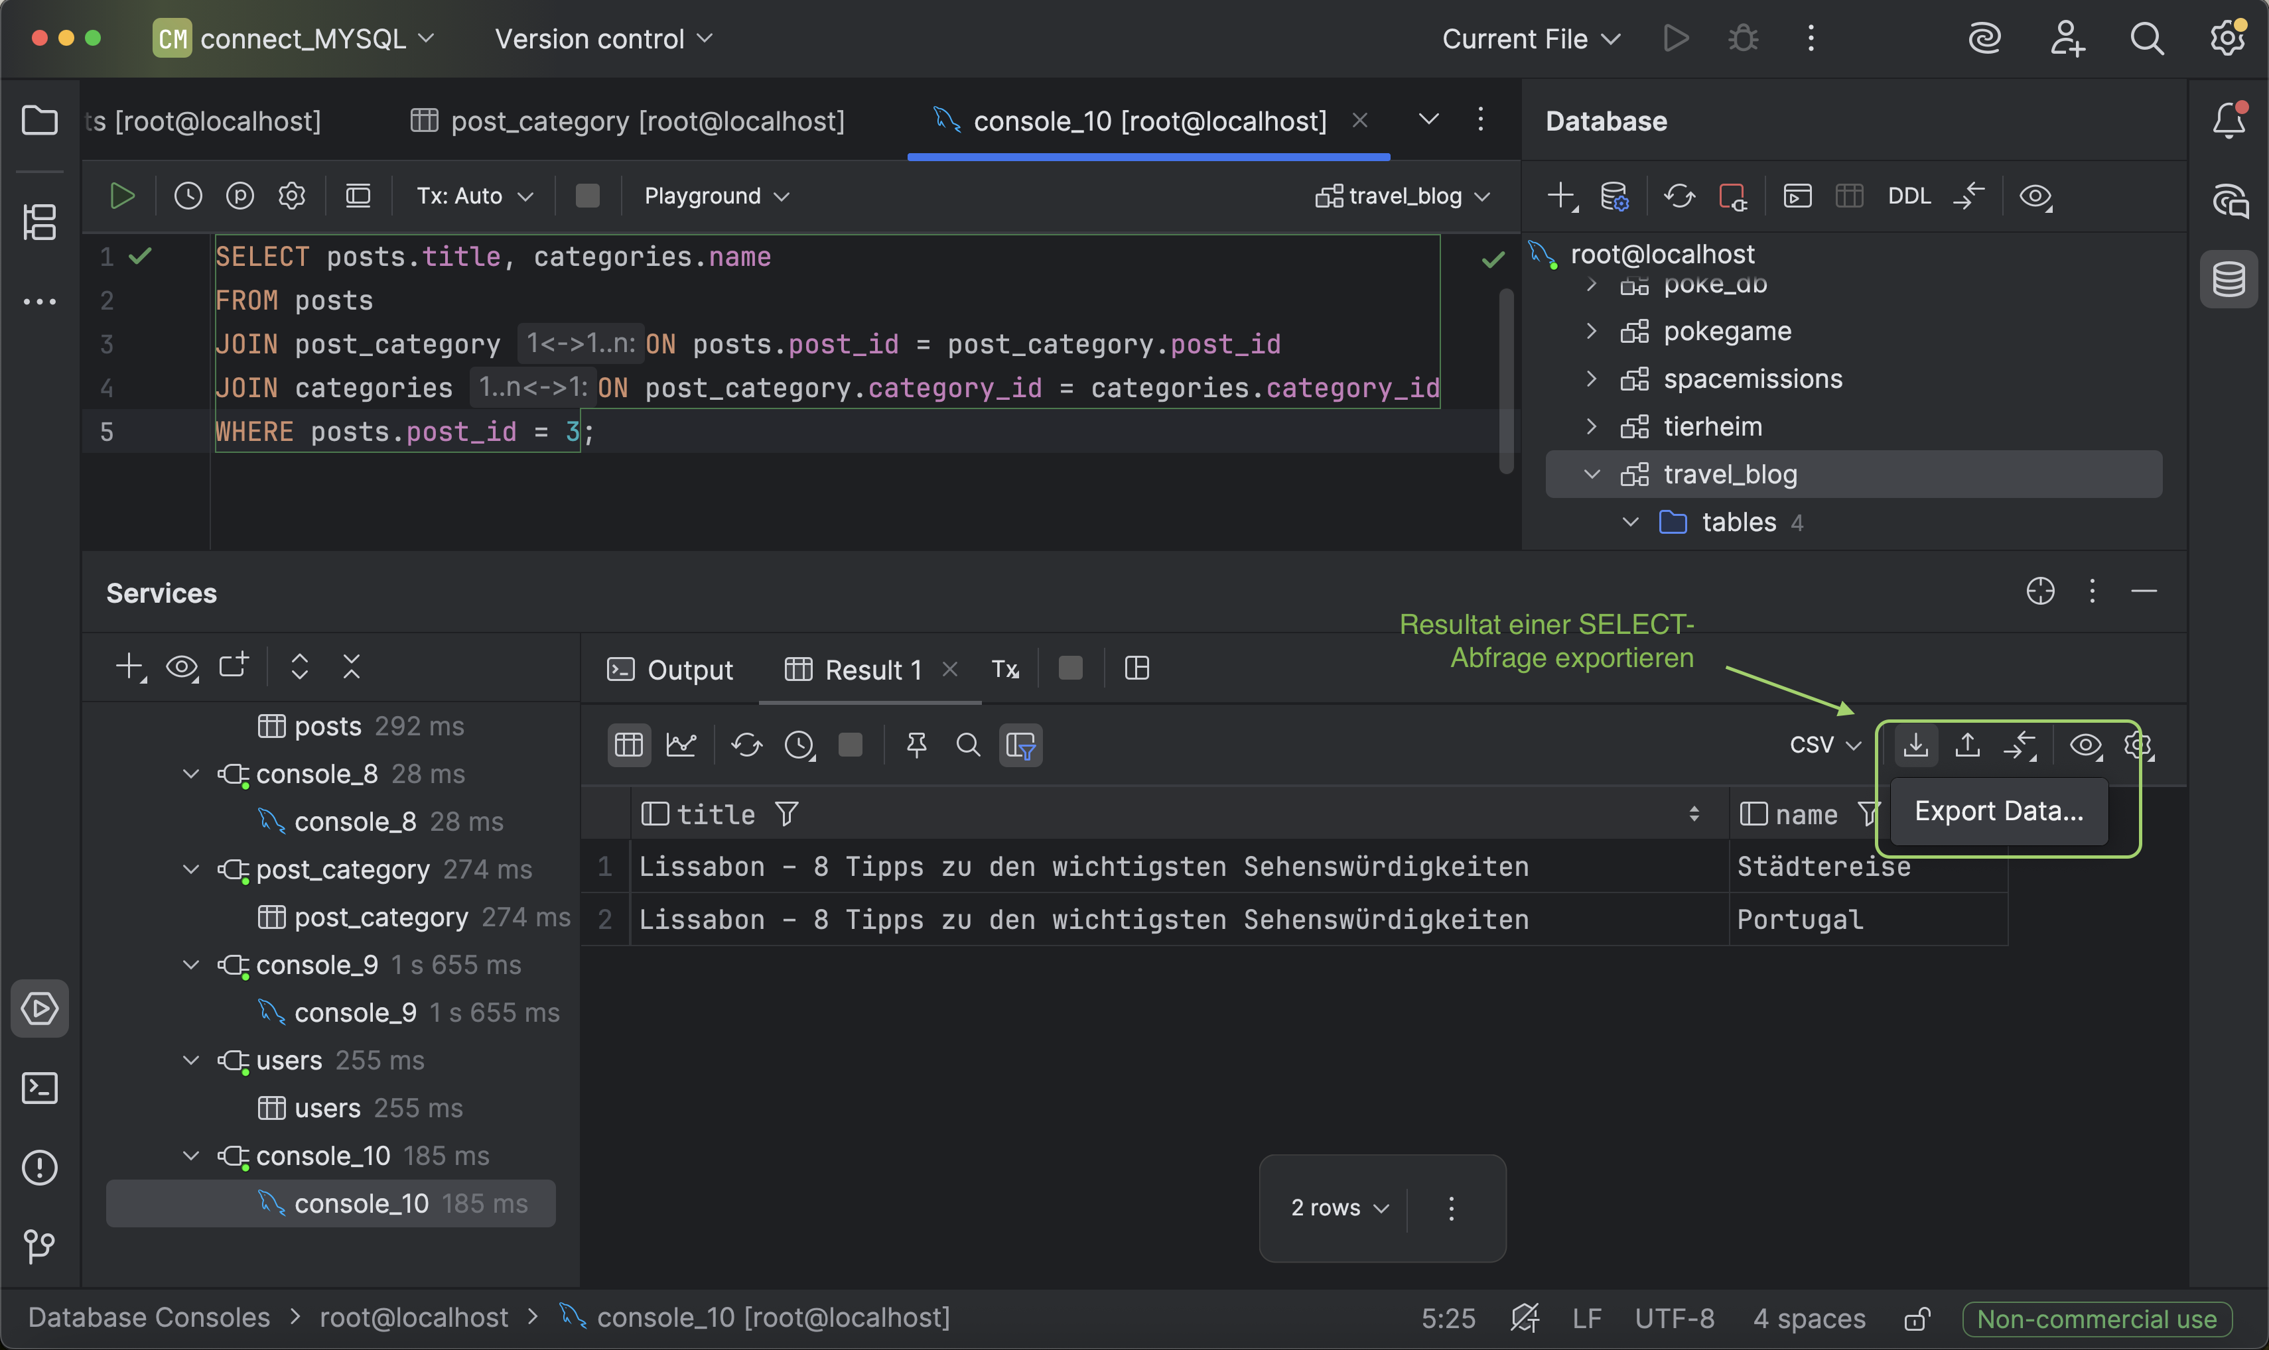Open the query history clock icon
Screen dimensions: 2269x1350
(188, 196)
